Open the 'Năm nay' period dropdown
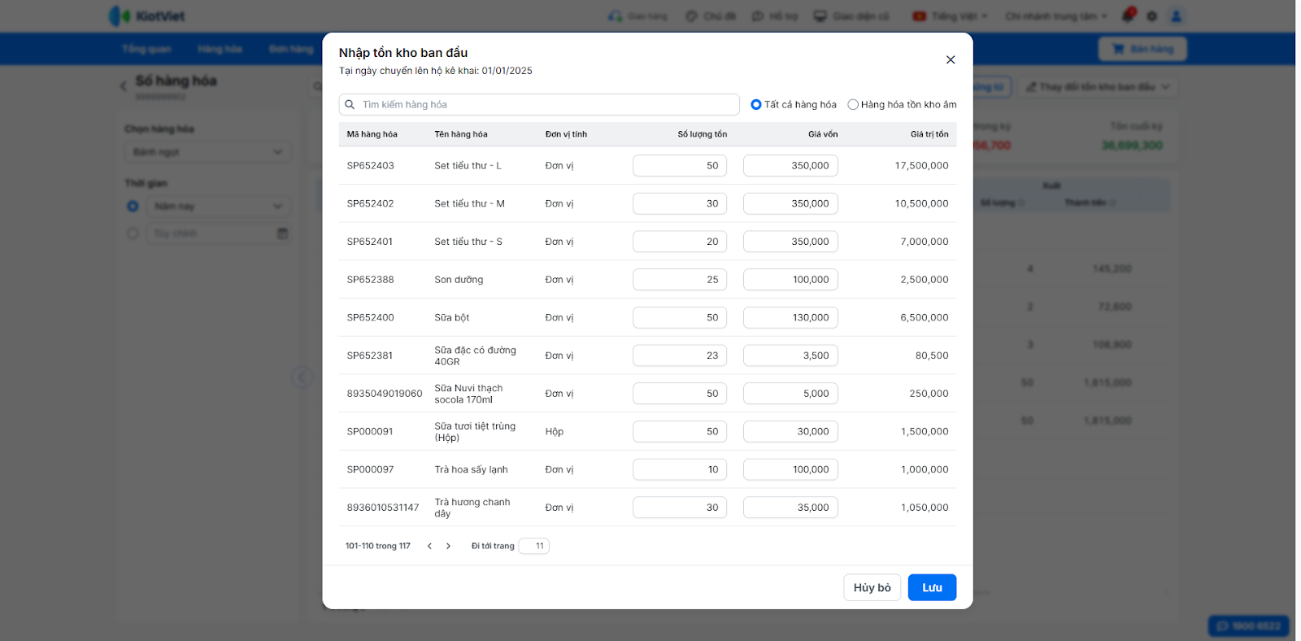Image resolution: width=1301 pixels, height=641 pixels. click(218, 207)
